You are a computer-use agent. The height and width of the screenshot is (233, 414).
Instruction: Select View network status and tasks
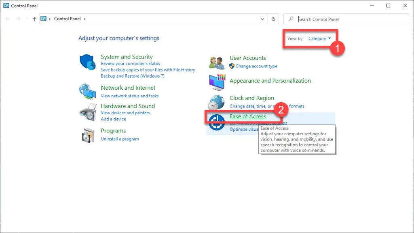click(x=129, y=96)
